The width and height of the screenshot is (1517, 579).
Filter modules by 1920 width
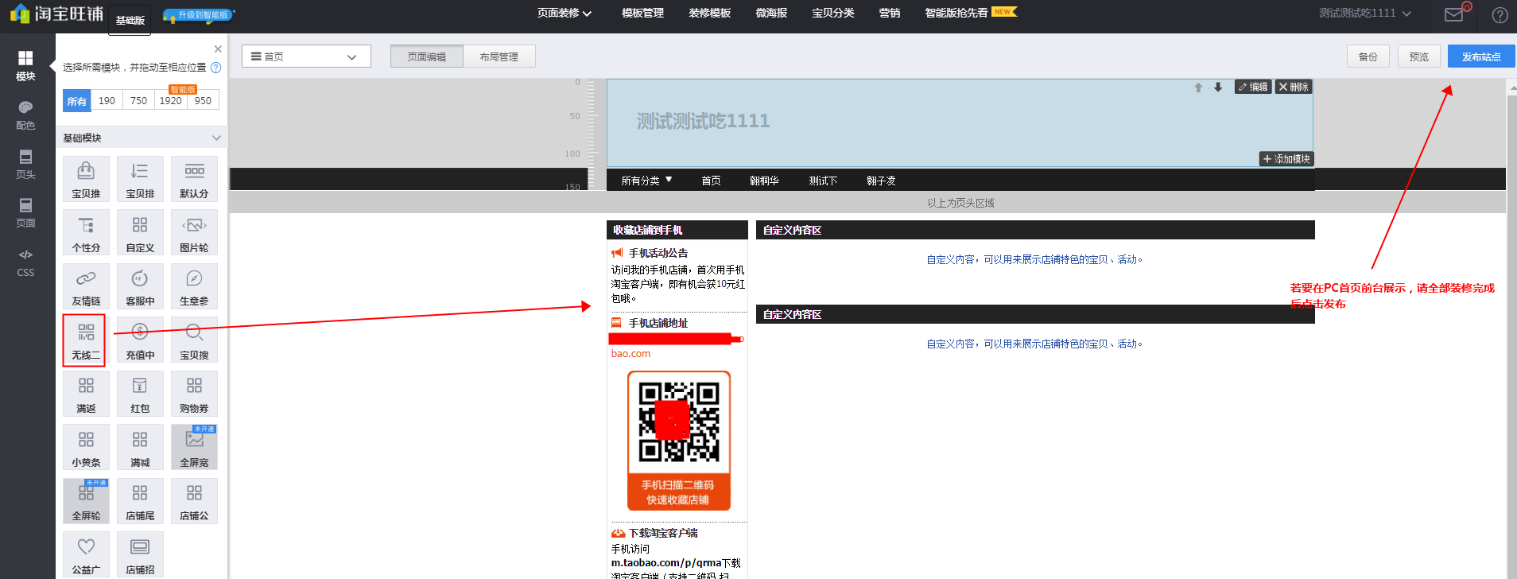click(170, 101)
